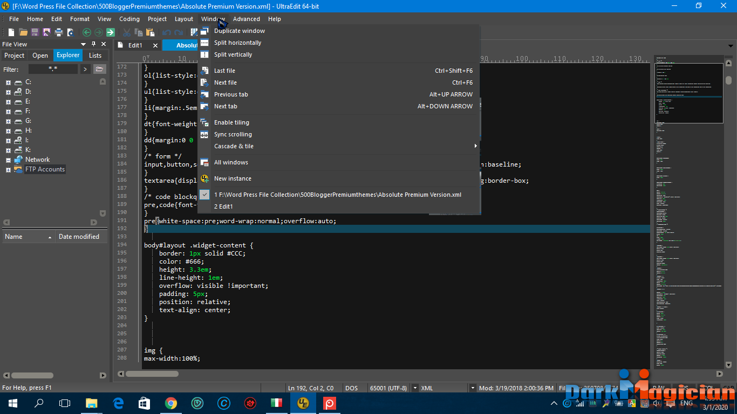The width and height of the screenshot is (737, 414).
Task: Switch to the Lists tab in File View
Action: pyautogui.click(x=95, y=56)
